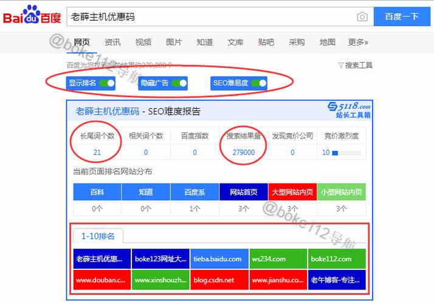Open the 图片 tab
The width and height of the screenshot is (434, 304).
pyautogui.click(x=174, y=42)
